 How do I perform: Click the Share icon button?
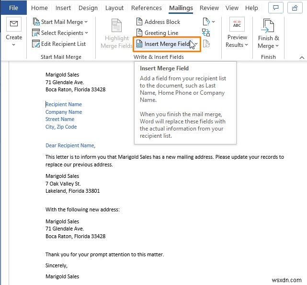[295, 8]
